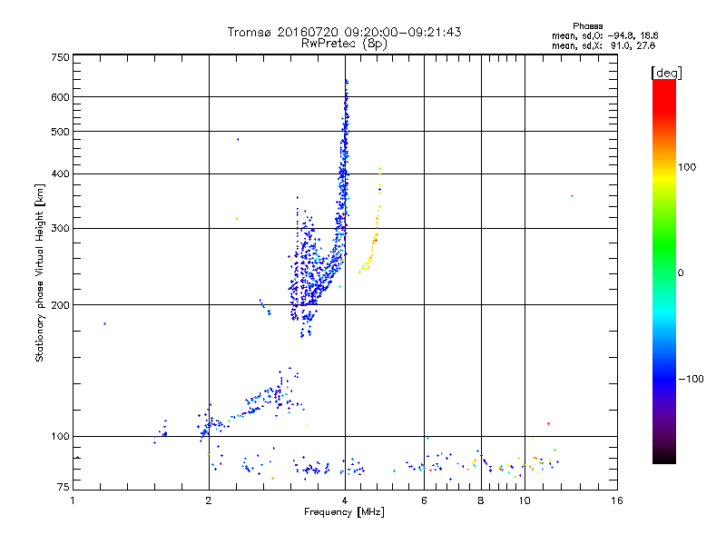This screenshot has width=726, height=545.
Task: Click the '[deg]' colorbar label
Action: pos(666,74)
